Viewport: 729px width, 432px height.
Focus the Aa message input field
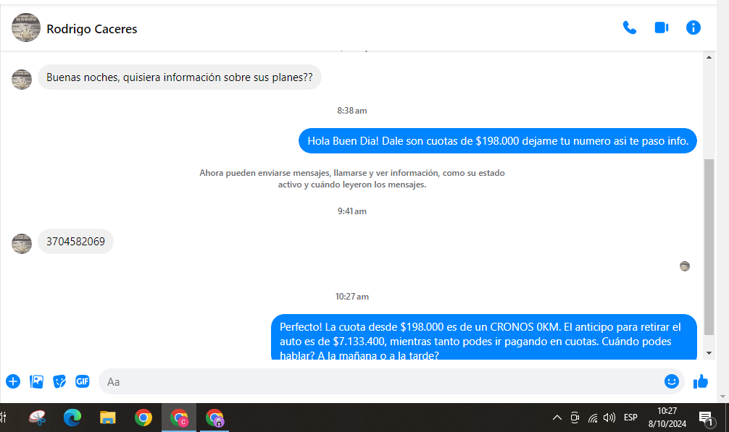click(x=381, y=381)
